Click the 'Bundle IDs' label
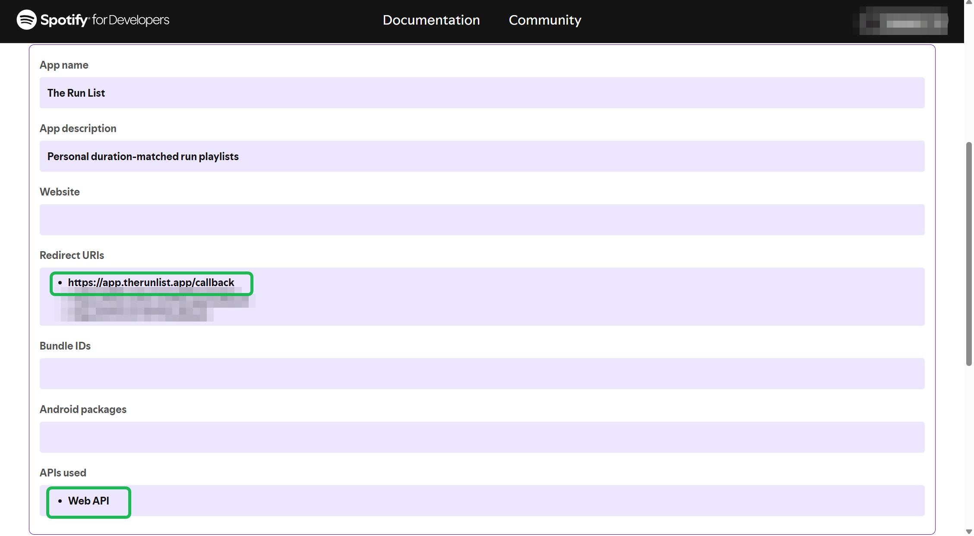Viewport: 974px width, 536px height. [x=65, y=346]
